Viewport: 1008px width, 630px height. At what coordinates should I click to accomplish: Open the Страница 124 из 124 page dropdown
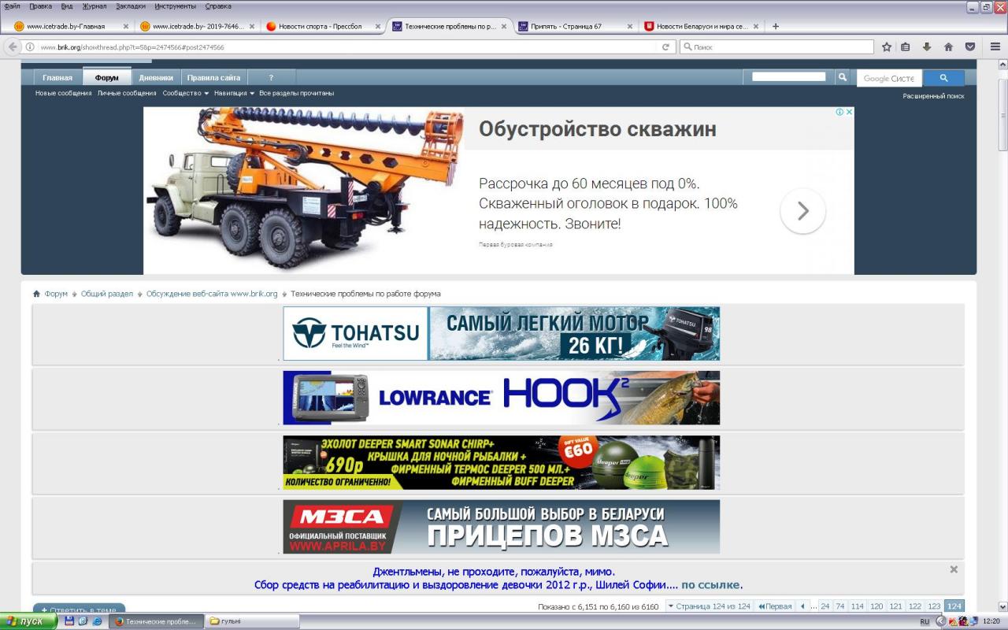click(x=708, y=606)
